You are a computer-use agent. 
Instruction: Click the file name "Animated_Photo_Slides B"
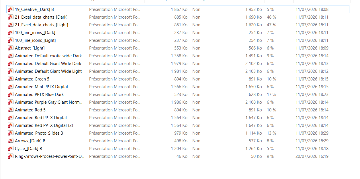coord(39,133)
